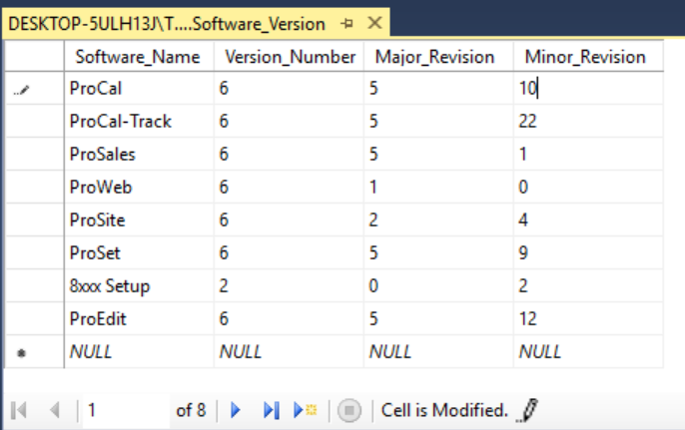Go to previous record
The height and width of the screenshot is (430, 685).
(x=55, y=410)
